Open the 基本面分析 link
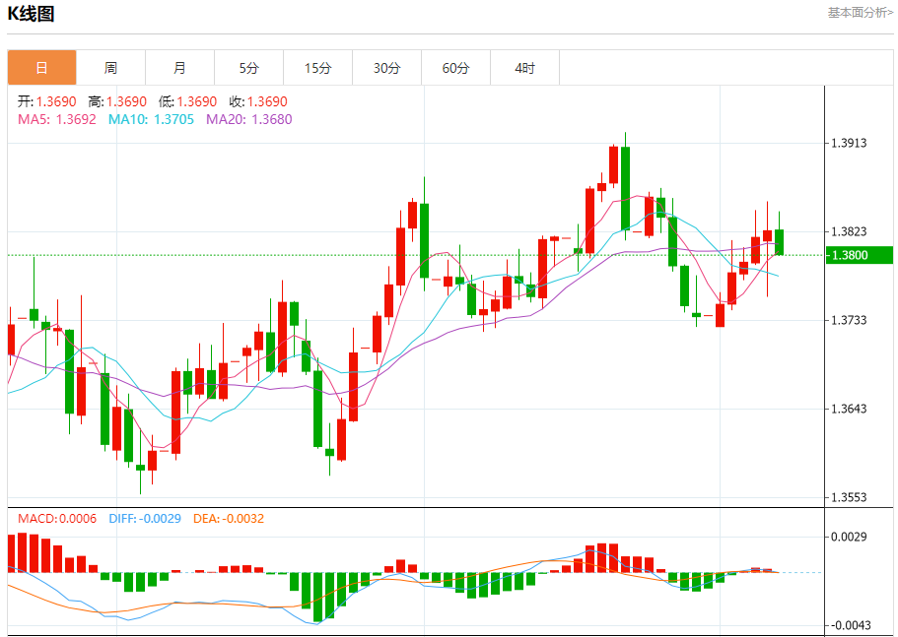Image resolution: width=898 pixels, height=637 pixels. point(861,13)
